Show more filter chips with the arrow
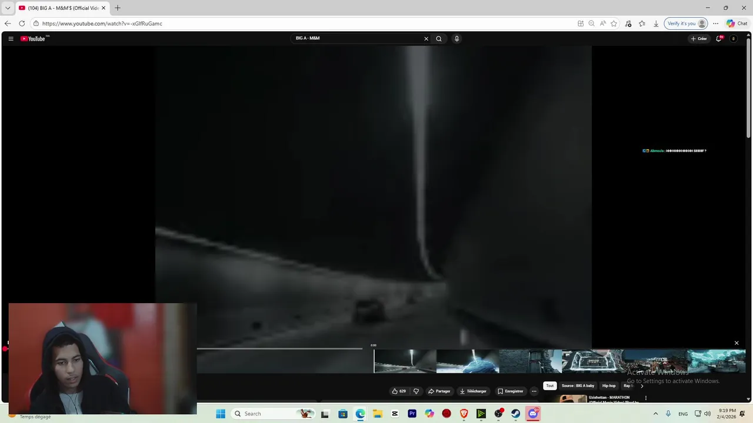 (642, 386)
